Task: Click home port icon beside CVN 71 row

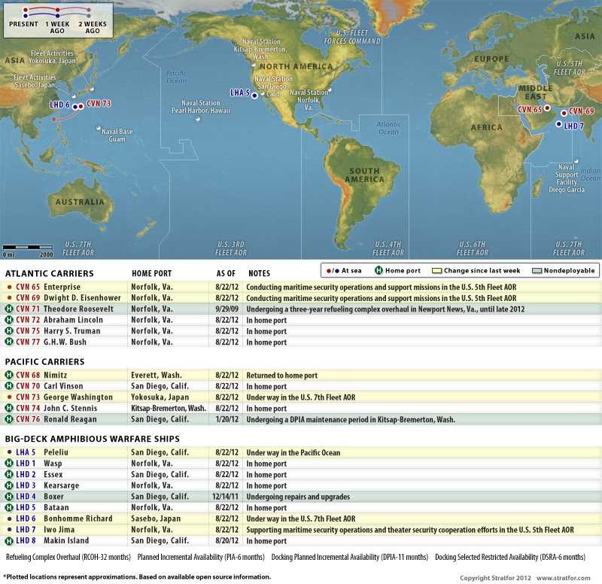Action: coord(9,309)
